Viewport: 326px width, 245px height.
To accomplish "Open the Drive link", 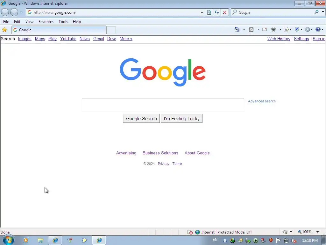I will click(x=112, y=39).
